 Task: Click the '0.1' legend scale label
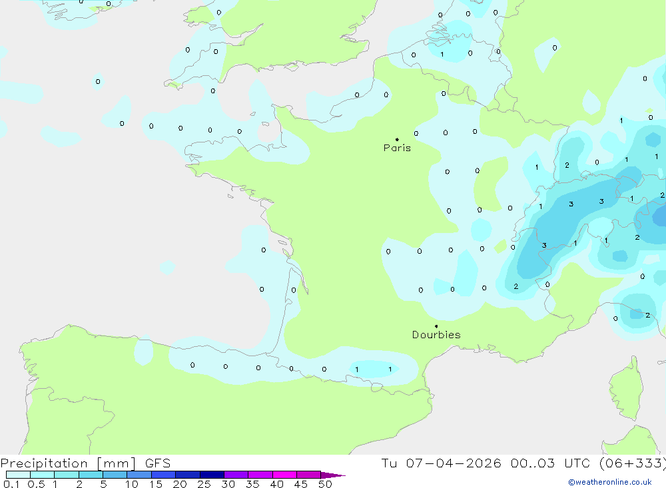click(x=11, y=484)
